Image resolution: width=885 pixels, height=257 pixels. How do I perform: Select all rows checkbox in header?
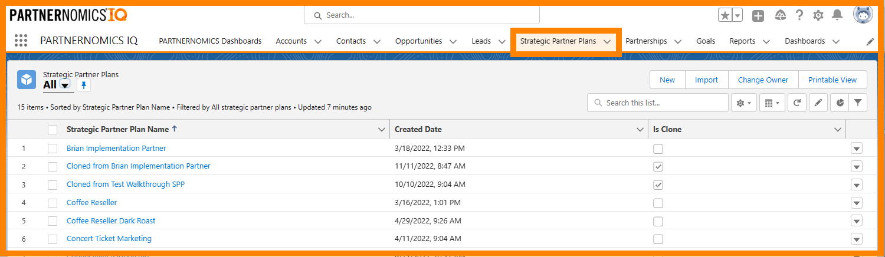(53, 130)
